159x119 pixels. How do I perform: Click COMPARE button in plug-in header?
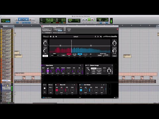coord(60,31)
